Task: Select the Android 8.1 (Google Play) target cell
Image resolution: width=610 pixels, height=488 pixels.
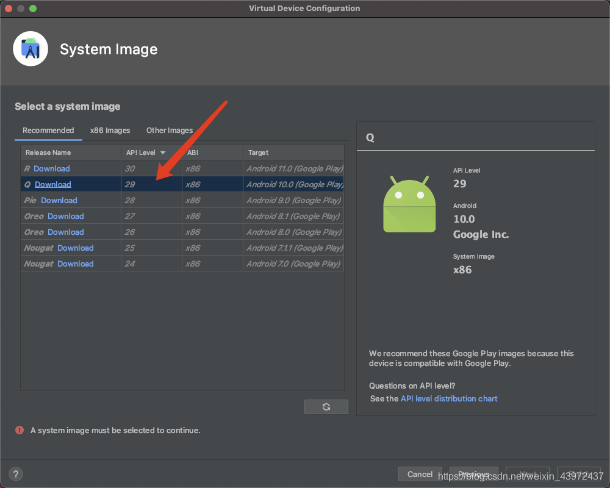Action: pyautogui.click(x=294, y=216)
